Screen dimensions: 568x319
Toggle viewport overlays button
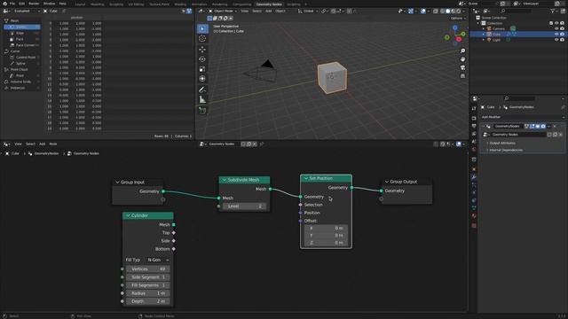click(x=423, y=12)
